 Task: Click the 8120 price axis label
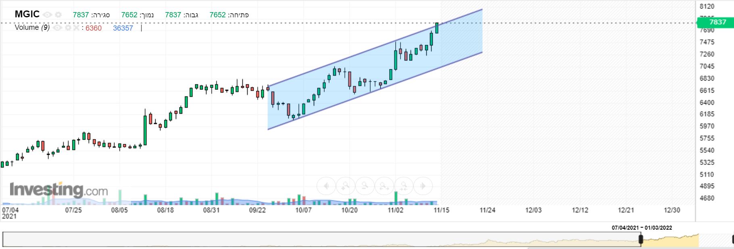[707, 6]
